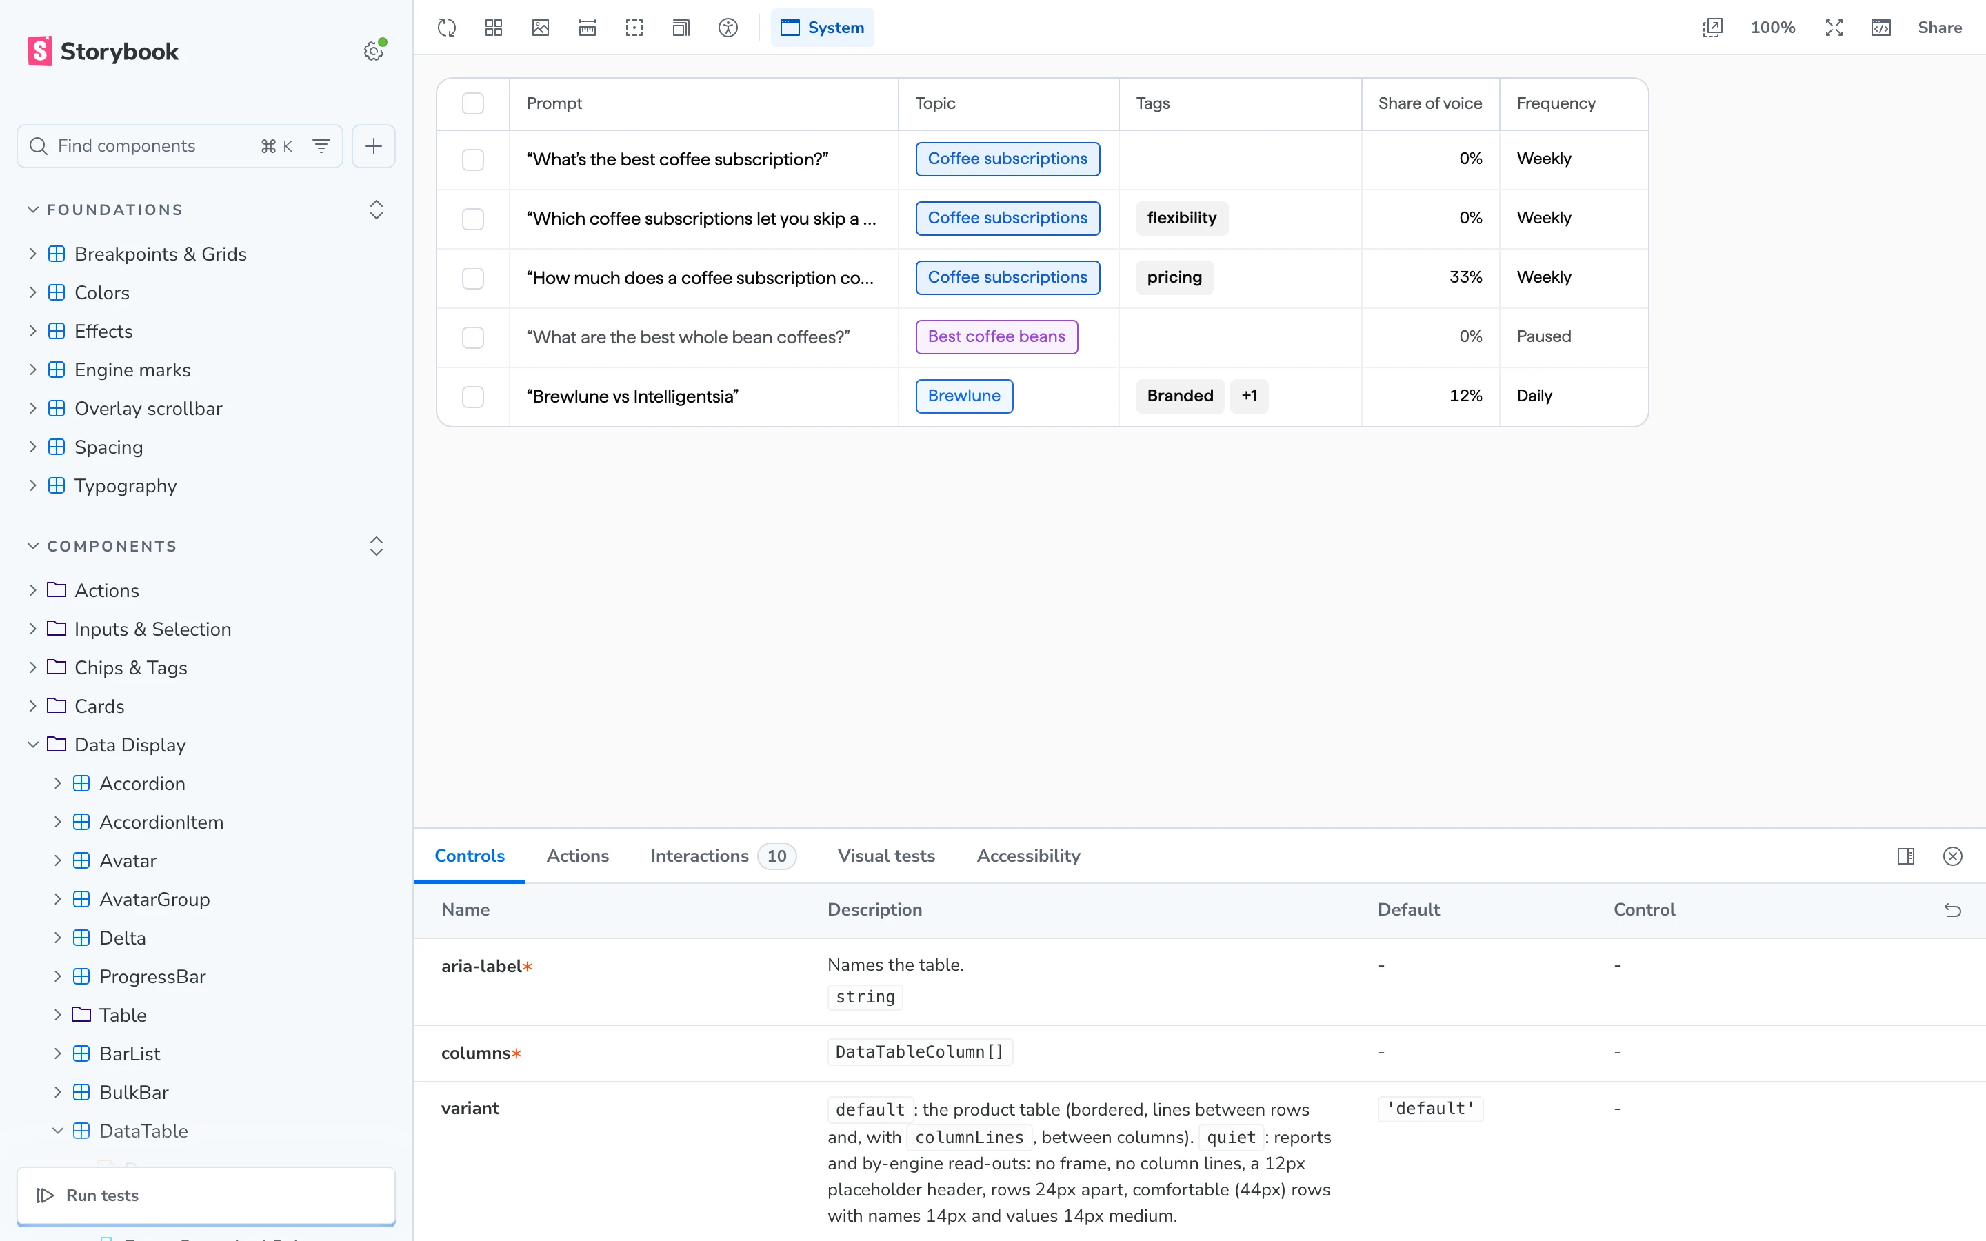Click the sidebar filter icon

[321, 146]
